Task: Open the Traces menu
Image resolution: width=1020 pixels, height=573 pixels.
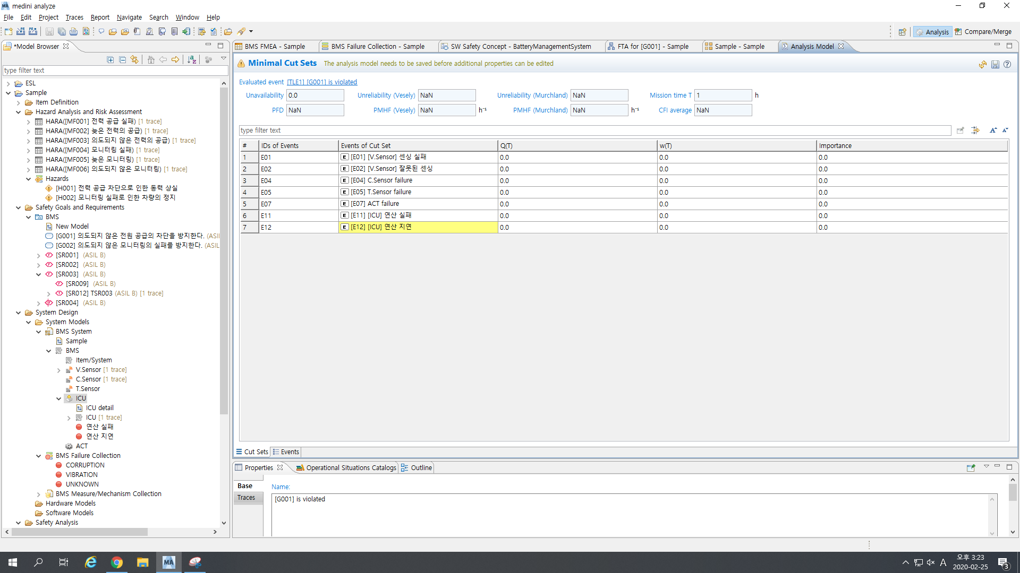Action: point(74,18)
